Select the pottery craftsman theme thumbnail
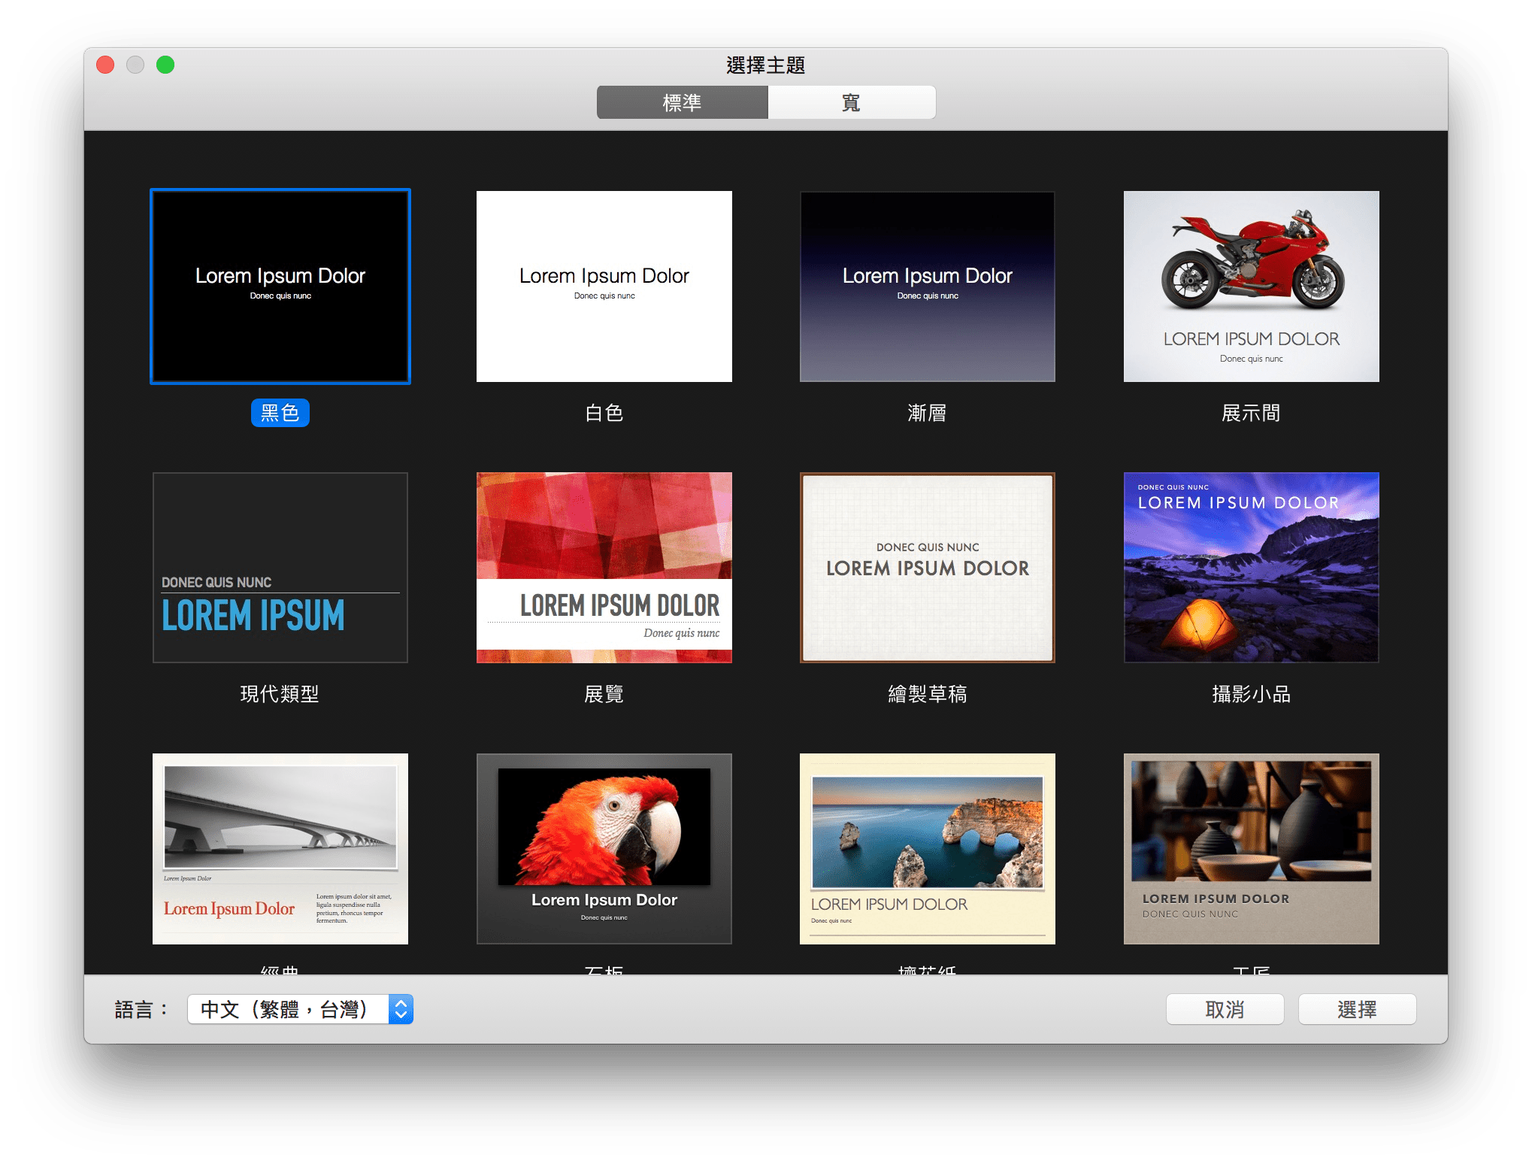Viewport: 1532px width, 1164px height. pyautogui.click(x=1251, y=849)
